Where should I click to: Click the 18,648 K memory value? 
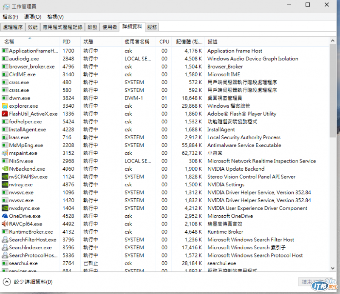192,98
